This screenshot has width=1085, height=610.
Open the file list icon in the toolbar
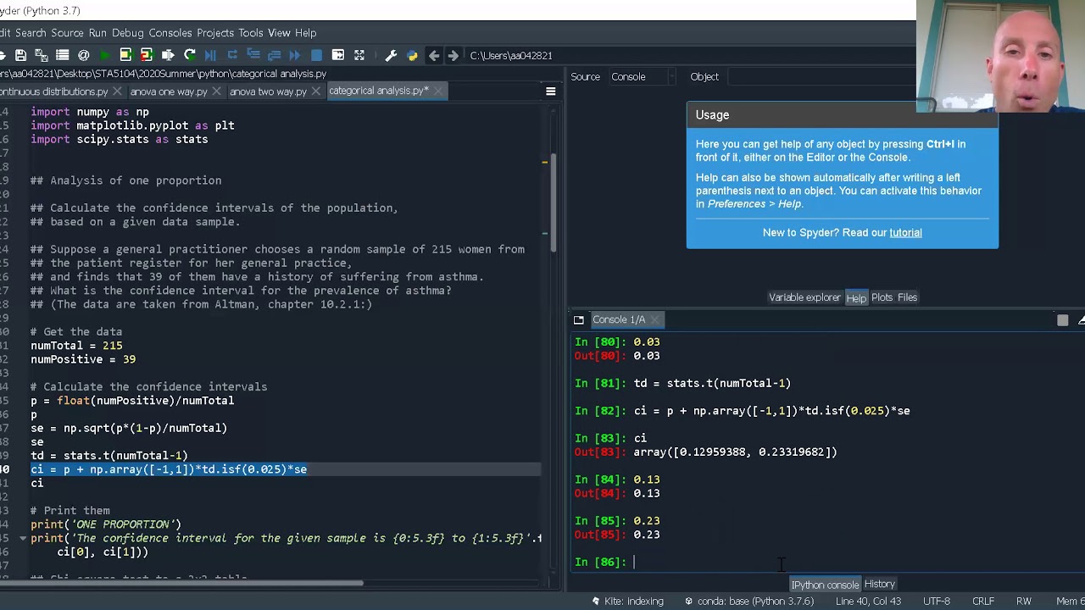pyautogui.click(x=62, y=55)
